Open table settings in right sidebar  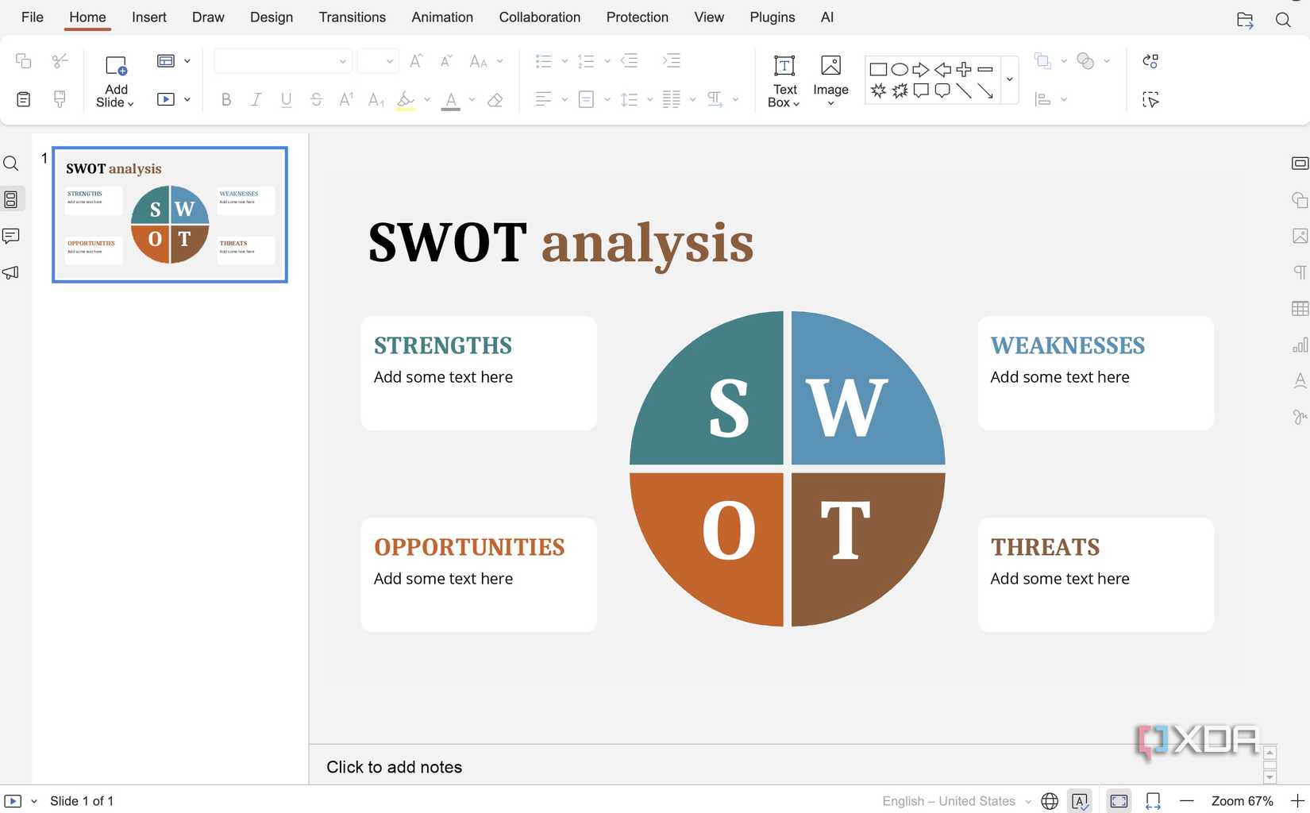point(1300,309)
